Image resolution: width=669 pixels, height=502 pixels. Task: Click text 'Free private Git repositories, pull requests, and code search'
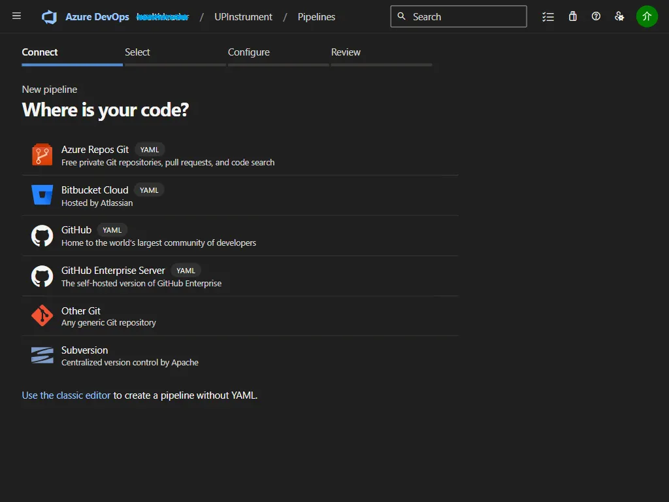pyautogui.click(x=168, y=163)
